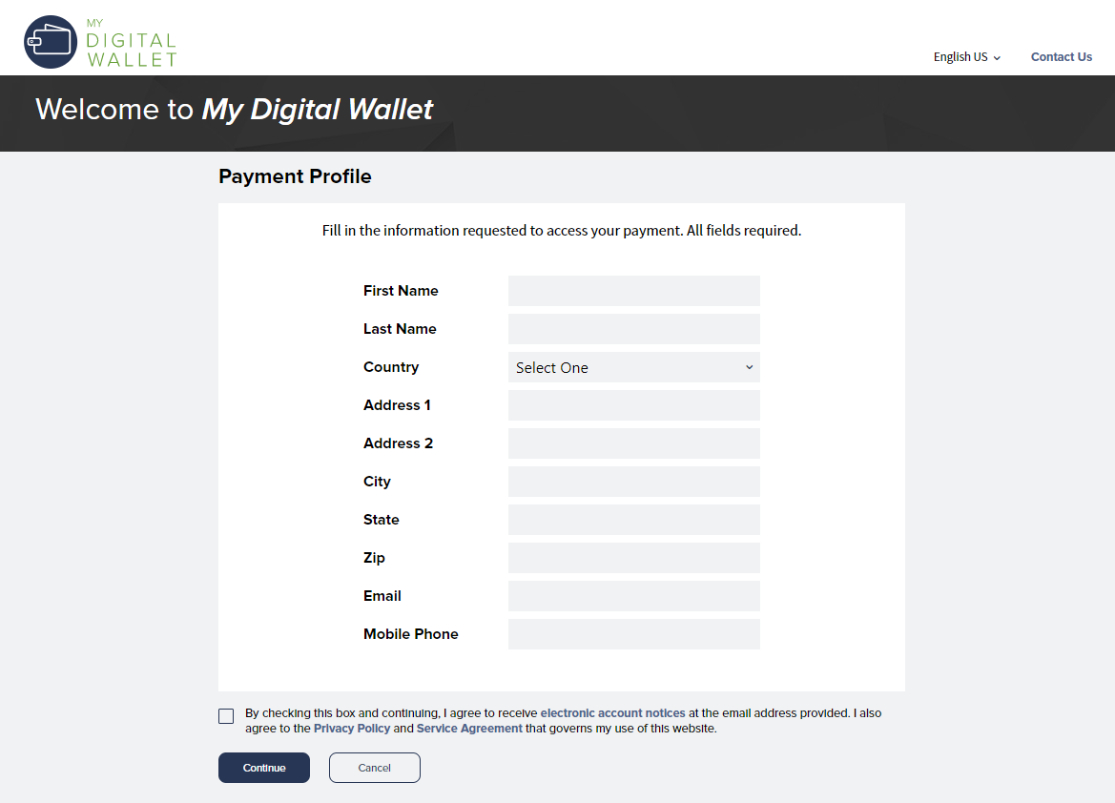
Task: Click the Continue button
Action: tap(264, 768)
